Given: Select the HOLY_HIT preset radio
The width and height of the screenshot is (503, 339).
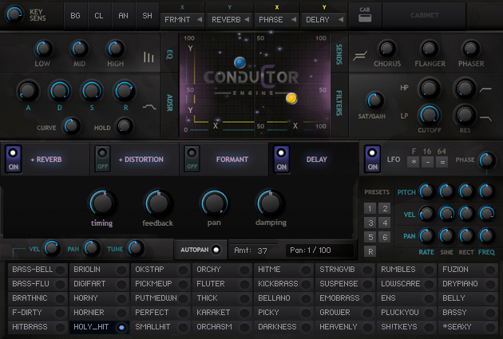Looking at the screenshot, I should coord(121,328).
